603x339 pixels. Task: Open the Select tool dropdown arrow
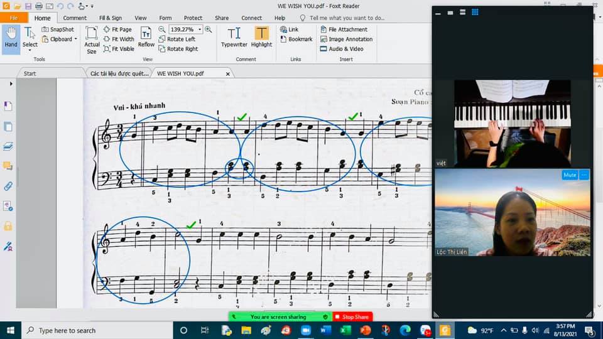tap(30, 50)
